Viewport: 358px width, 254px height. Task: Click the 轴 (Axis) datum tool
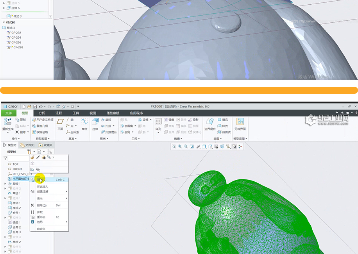70,120
